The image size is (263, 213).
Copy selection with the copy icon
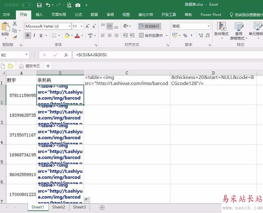click(x=14, y=30)
